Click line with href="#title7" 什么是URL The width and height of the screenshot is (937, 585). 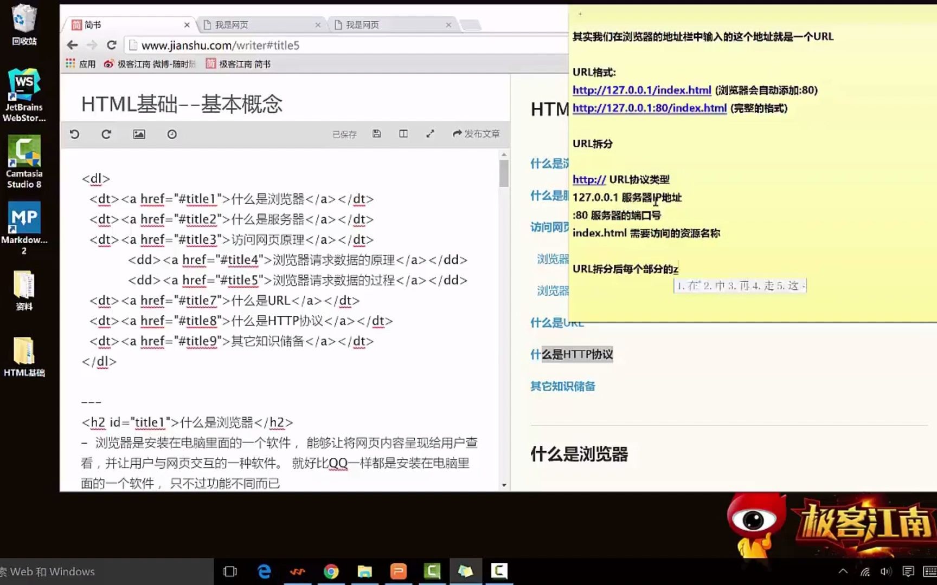[x=225, y=301]
